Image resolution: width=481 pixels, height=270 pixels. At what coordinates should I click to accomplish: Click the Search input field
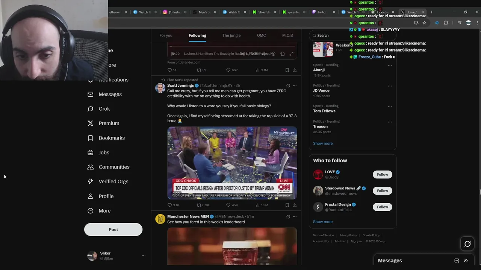point(352,35)
